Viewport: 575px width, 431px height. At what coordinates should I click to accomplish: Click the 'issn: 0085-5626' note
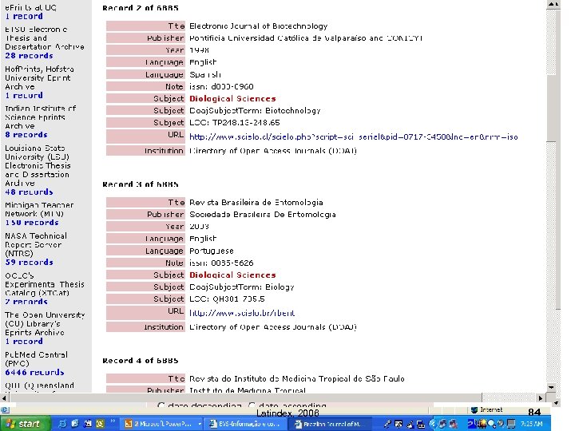click(x=221, y=263)
